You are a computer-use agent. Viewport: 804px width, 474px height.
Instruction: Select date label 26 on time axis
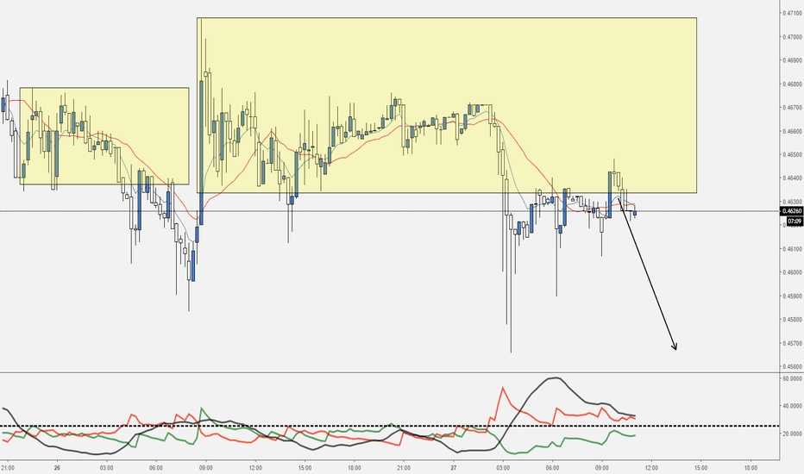tap(57, 468)
